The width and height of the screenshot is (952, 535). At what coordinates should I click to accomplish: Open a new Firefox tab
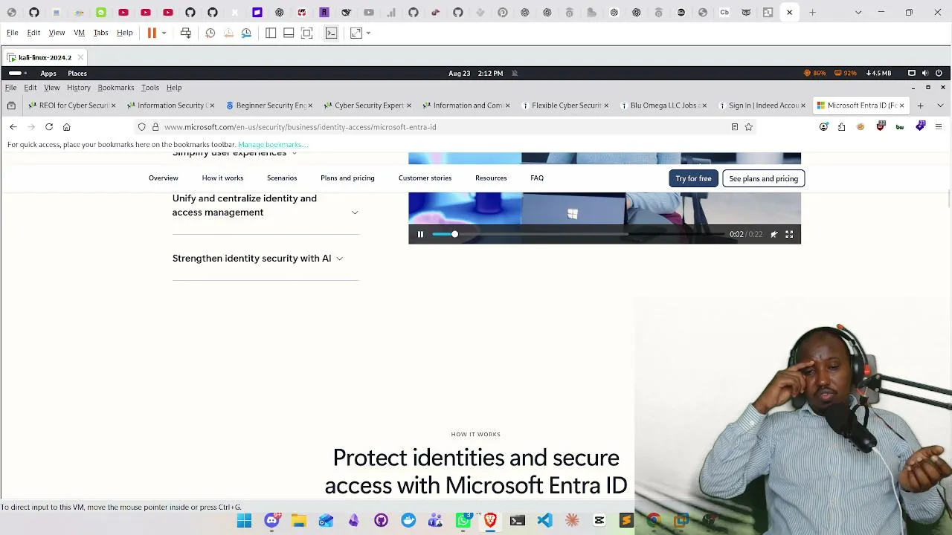click(x=920, y=106)
